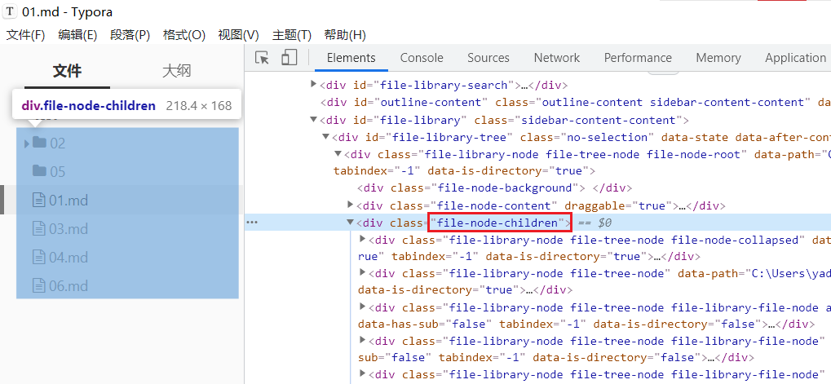This screenshot has height=384, width=831.
Task: Click the file icon next to 01.md
Action: pyautogui.click(x=39, y=201)
